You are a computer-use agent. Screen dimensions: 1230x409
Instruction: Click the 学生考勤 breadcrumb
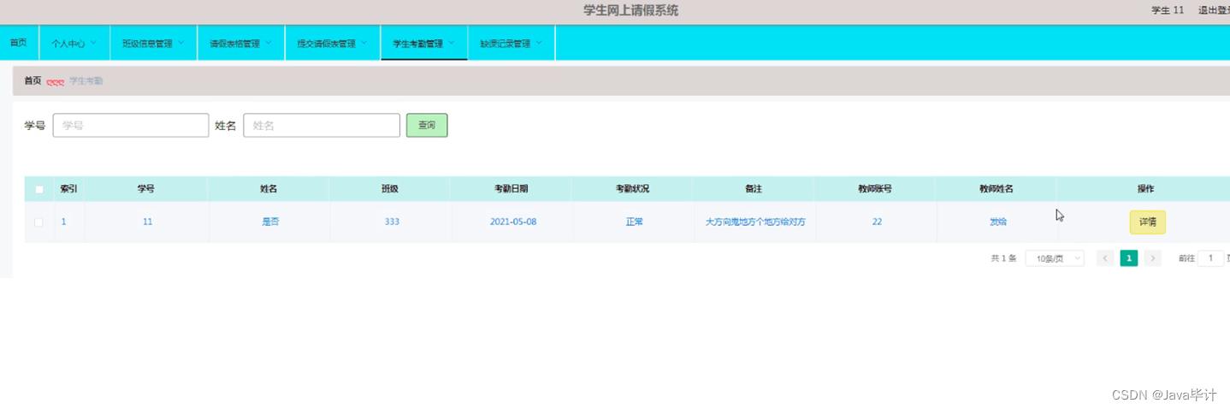(x=86, y=81)
